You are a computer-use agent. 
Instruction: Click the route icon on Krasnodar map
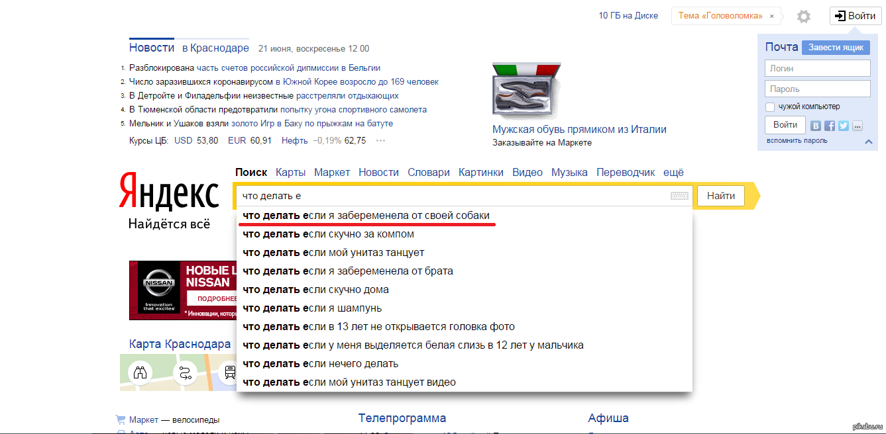(185, 372)
